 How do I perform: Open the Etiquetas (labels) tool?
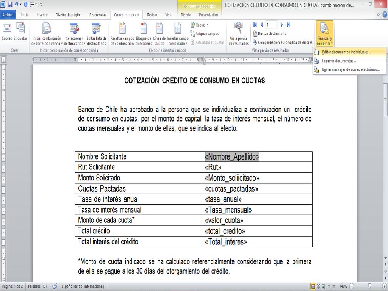[20, 31]
